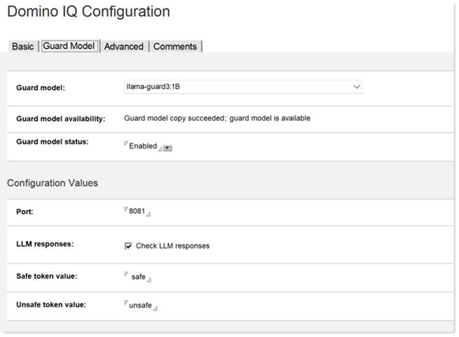Expand the guard model chevron arrow
The width and height of the screenshot is (459, 337).
(356, 86)
